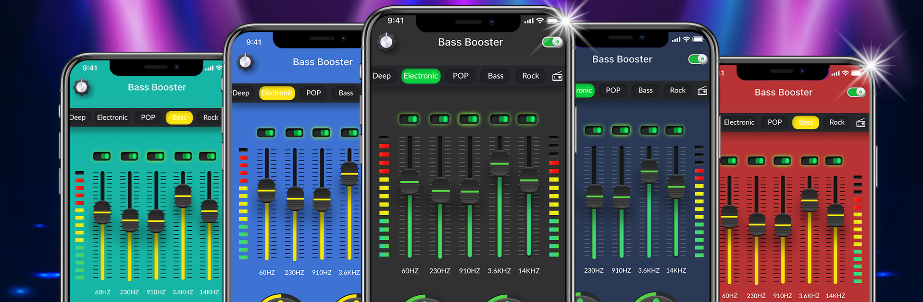This screenshot has width=923, height=302.
Task: Select POP preset on teal phone
Action: (x=148, y=117)
